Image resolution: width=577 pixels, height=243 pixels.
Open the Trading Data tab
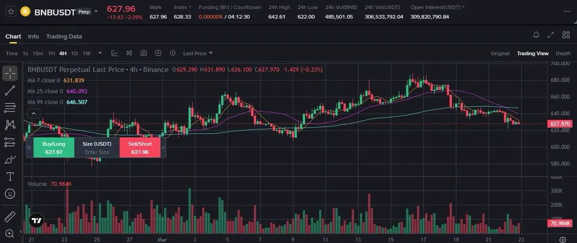64,36
